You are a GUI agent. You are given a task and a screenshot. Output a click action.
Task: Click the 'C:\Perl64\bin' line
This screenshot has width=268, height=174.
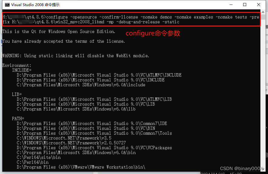[32, 162]
